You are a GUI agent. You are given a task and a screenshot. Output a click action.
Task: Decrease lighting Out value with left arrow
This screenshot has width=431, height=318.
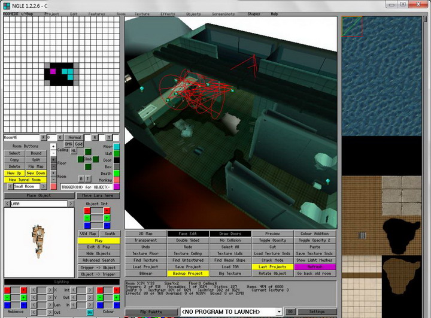pos(74,298)
